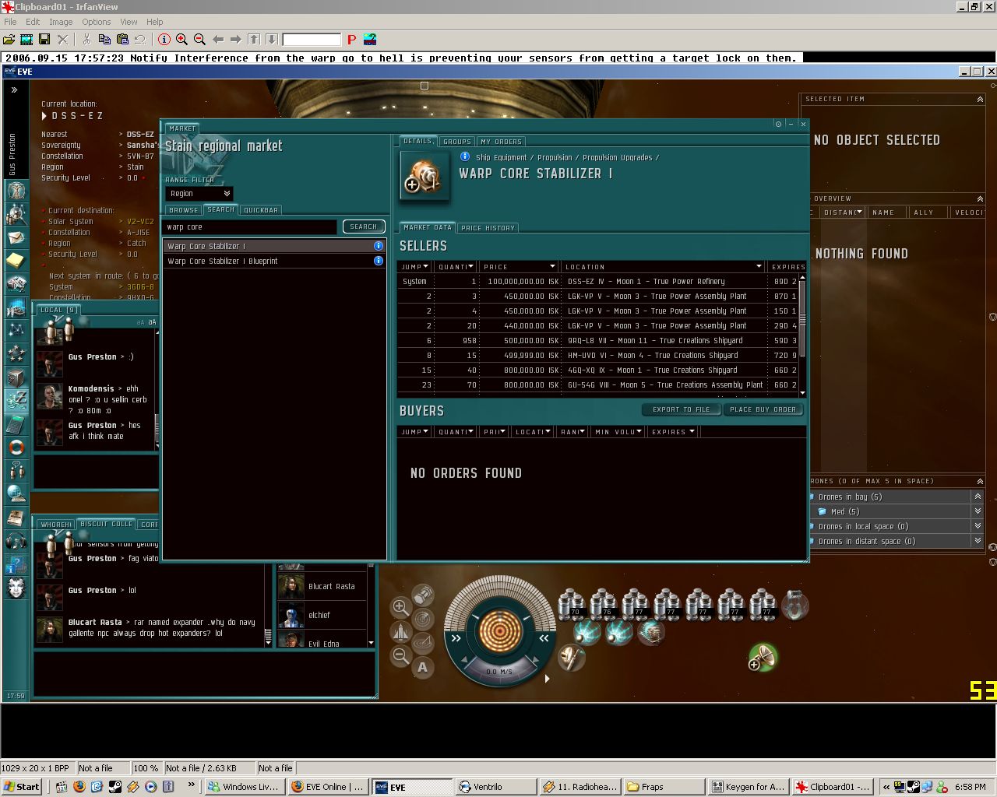
Task: Open the Range Filter Region dropdown
Action: [x=199, y=193]
